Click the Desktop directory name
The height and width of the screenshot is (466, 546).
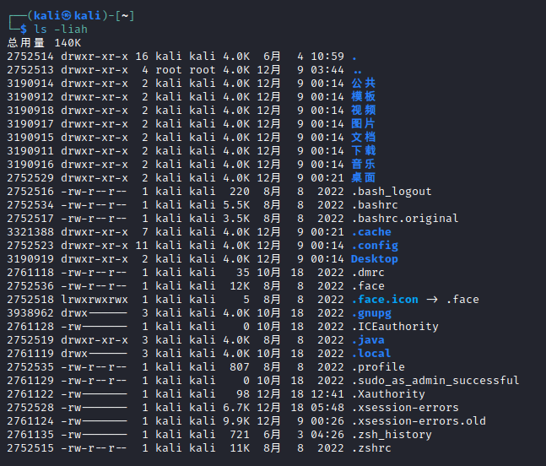click(374, 258)
